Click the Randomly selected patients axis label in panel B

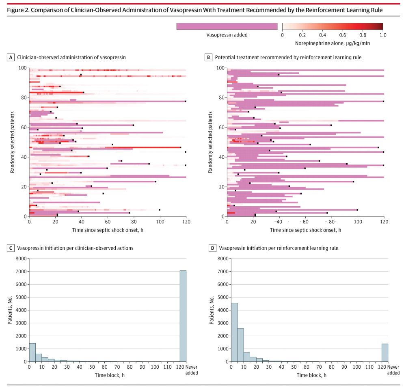[x=210, y=142]
